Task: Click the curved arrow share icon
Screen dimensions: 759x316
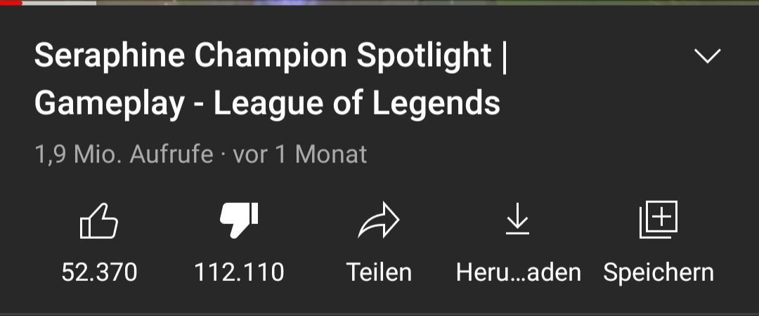Action: click(x=379, y=220)
